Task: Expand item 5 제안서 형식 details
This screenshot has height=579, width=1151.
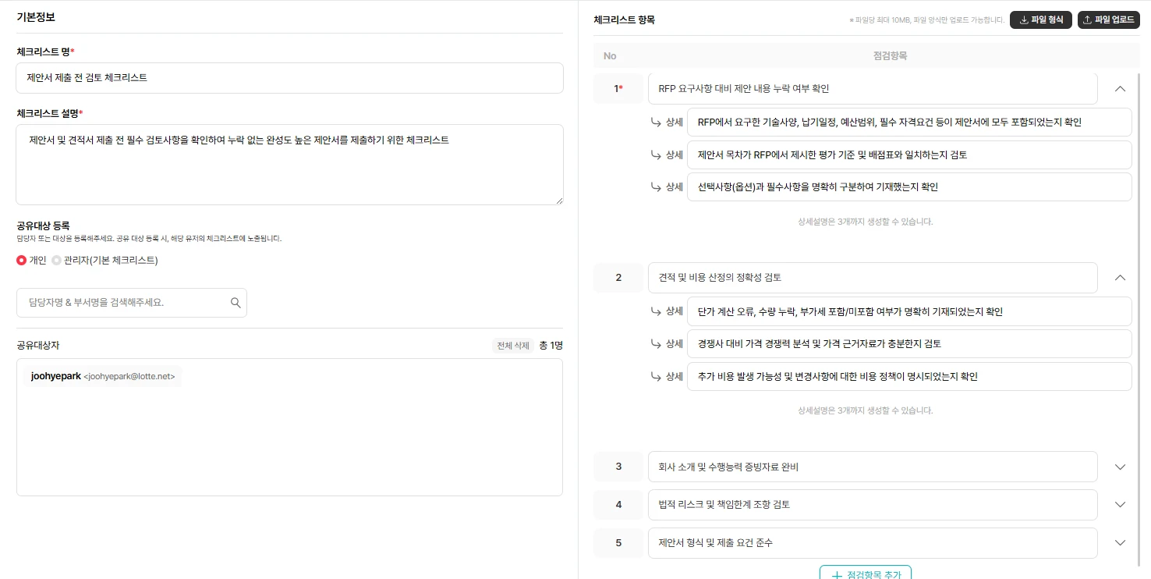Action: 1120,543
